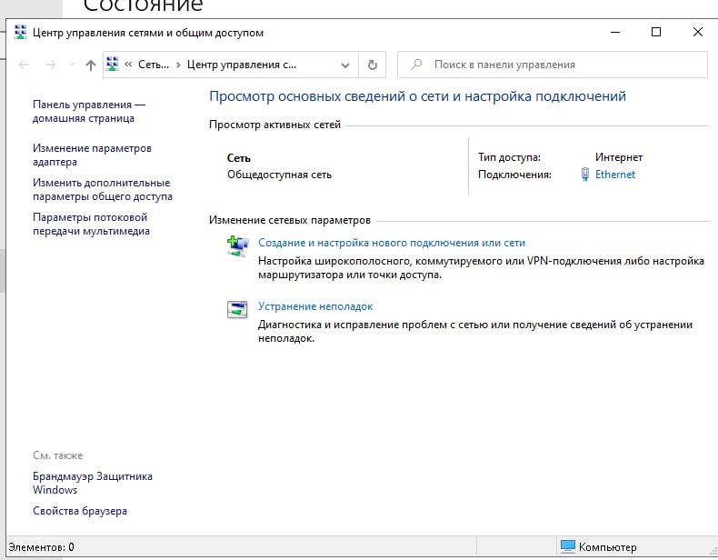The height and width of the screenshot is (560, 718).
Task: Select Центр управления с... breadcrumb segment
Action: pyautogui.click(x=242, y=65)
